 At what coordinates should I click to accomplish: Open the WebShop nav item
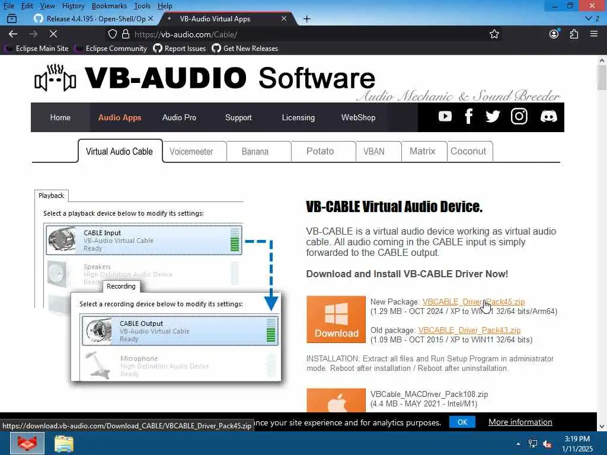point(358,117)
